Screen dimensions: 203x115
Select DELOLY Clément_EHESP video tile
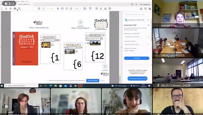point(178,73)
